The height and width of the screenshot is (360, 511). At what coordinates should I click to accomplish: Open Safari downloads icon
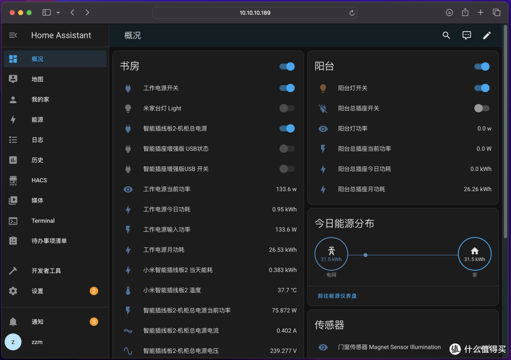449,12
